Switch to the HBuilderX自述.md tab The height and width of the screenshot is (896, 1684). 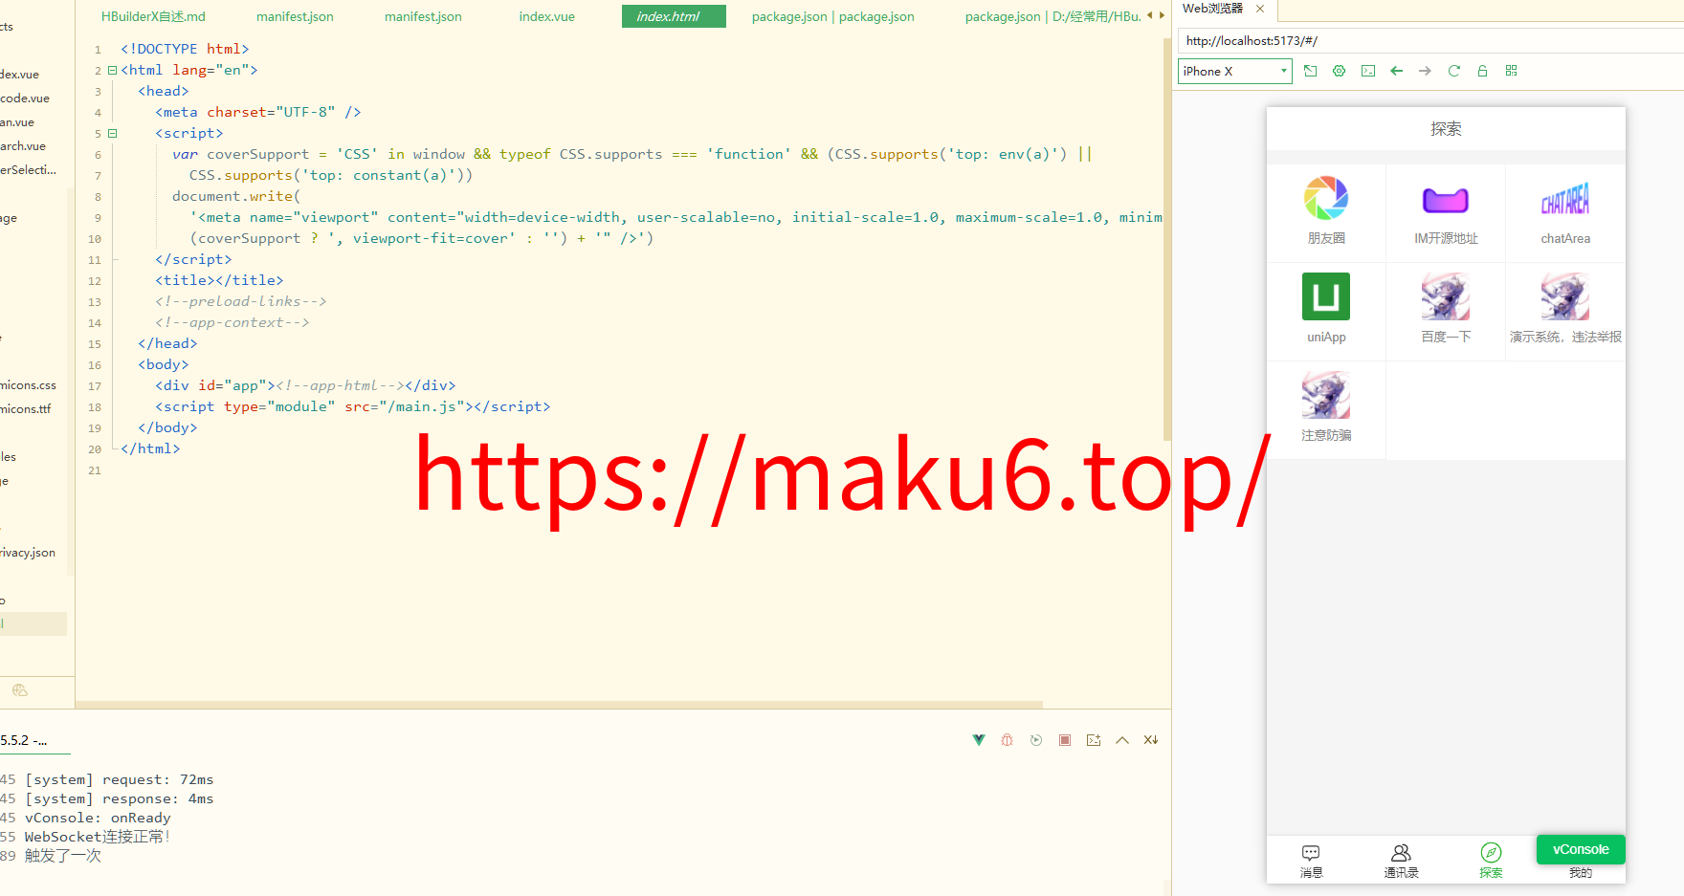153,16
